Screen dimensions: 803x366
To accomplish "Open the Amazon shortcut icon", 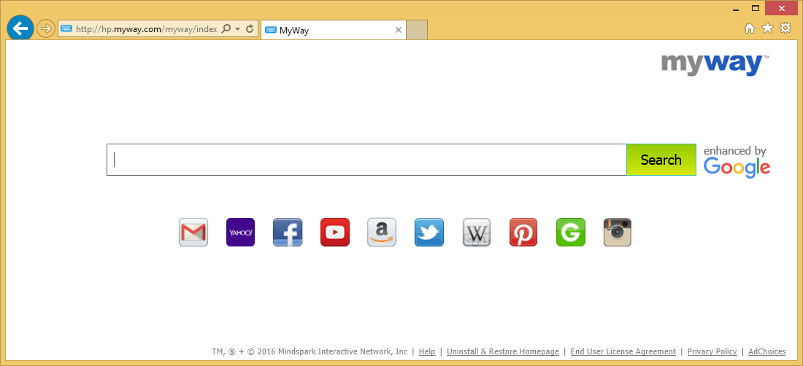I will pos(382,233).
